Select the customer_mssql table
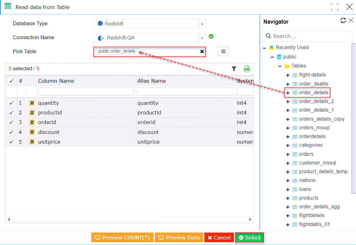 317,163
